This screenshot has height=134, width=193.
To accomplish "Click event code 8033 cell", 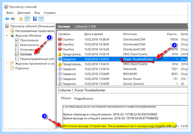I will click(x=175, y=74).
